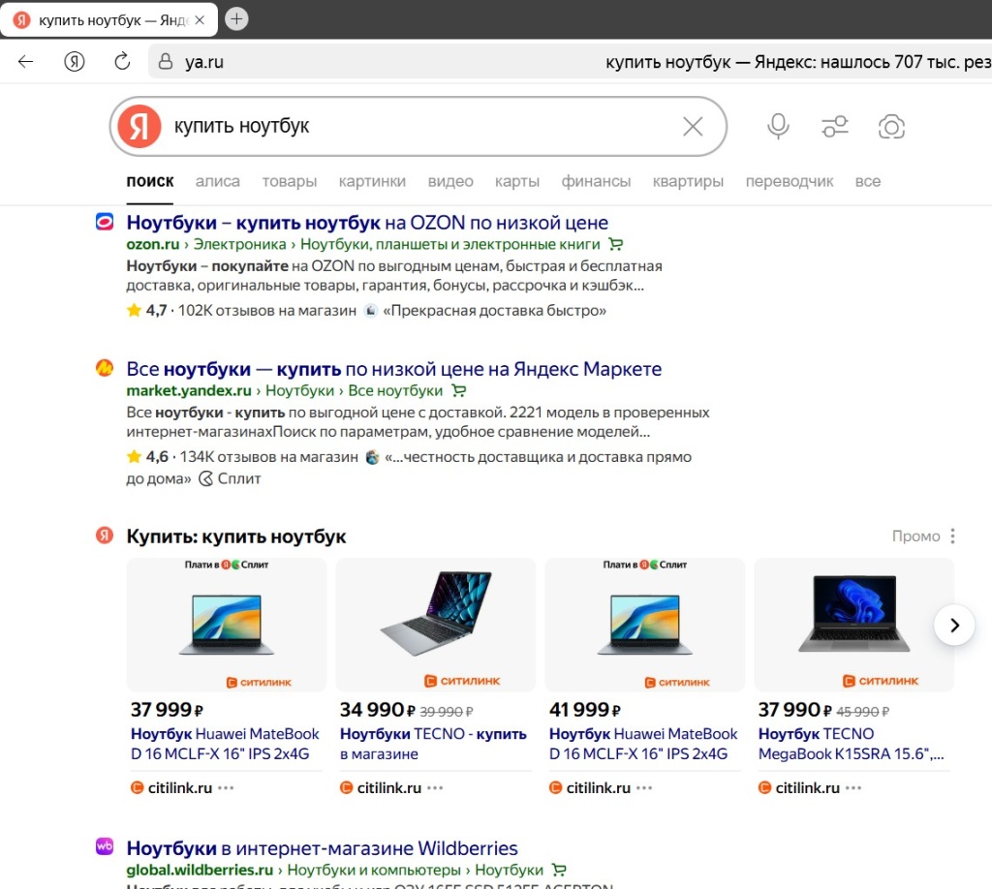This screenshot has height=889, width=992.
Task: Click the crossed-out "45 990 ₽" old price
Action: click(862, 712)
